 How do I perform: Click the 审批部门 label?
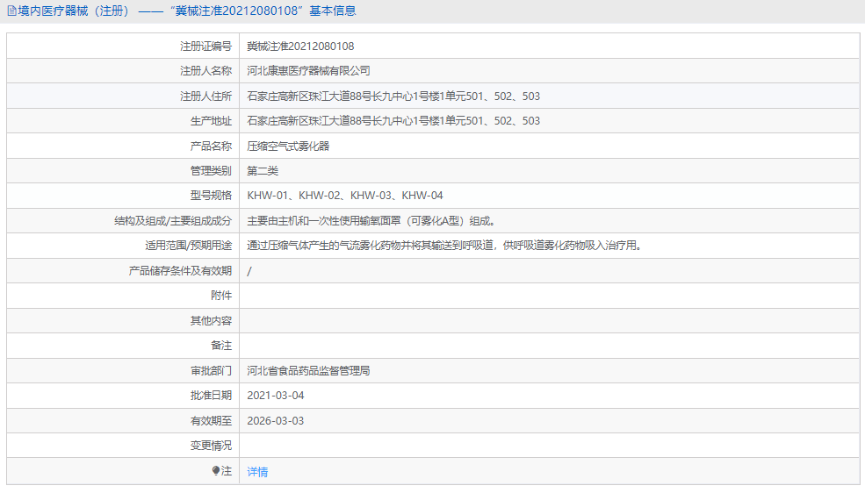(x=211, y=371)
